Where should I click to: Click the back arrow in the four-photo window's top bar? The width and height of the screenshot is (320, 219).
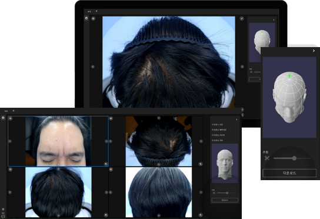pyautogui.click(x=14, y=111)
